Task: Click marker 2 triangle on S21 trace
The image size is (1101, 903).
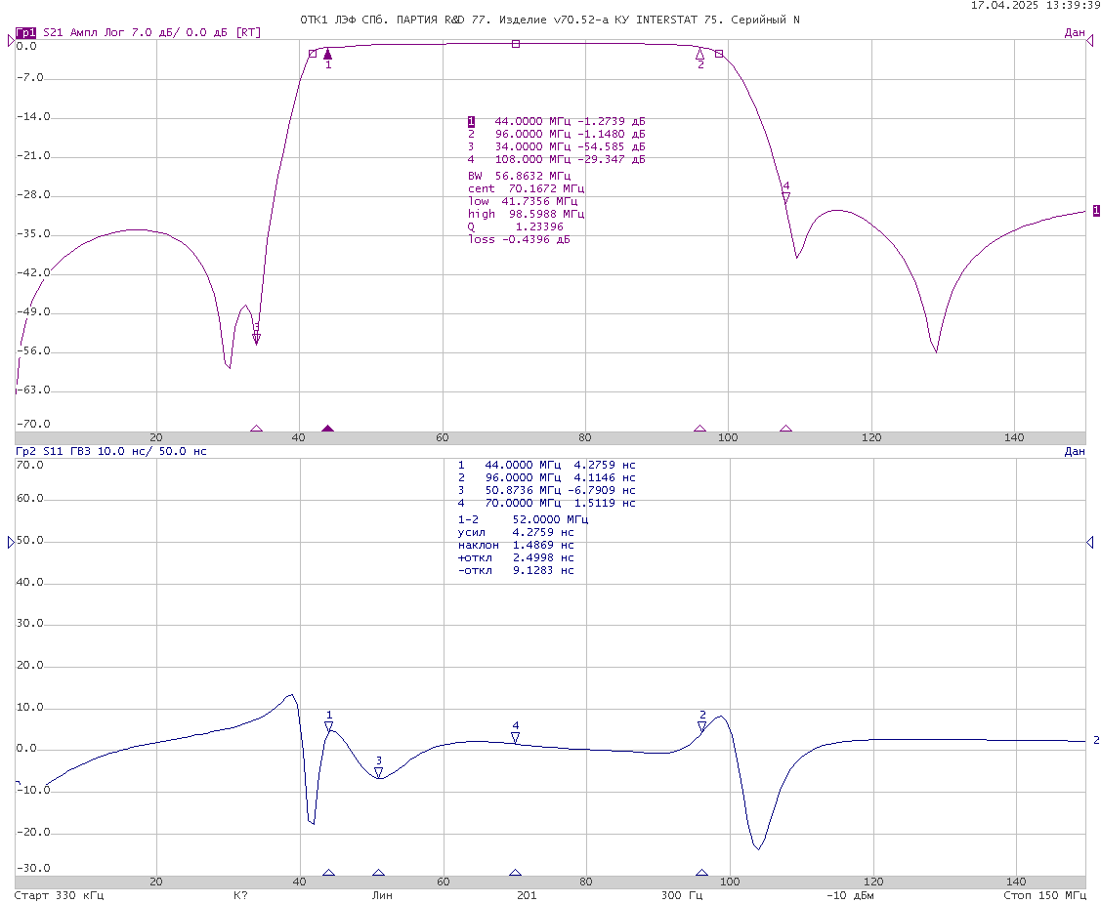Action: tap(699, 55)
